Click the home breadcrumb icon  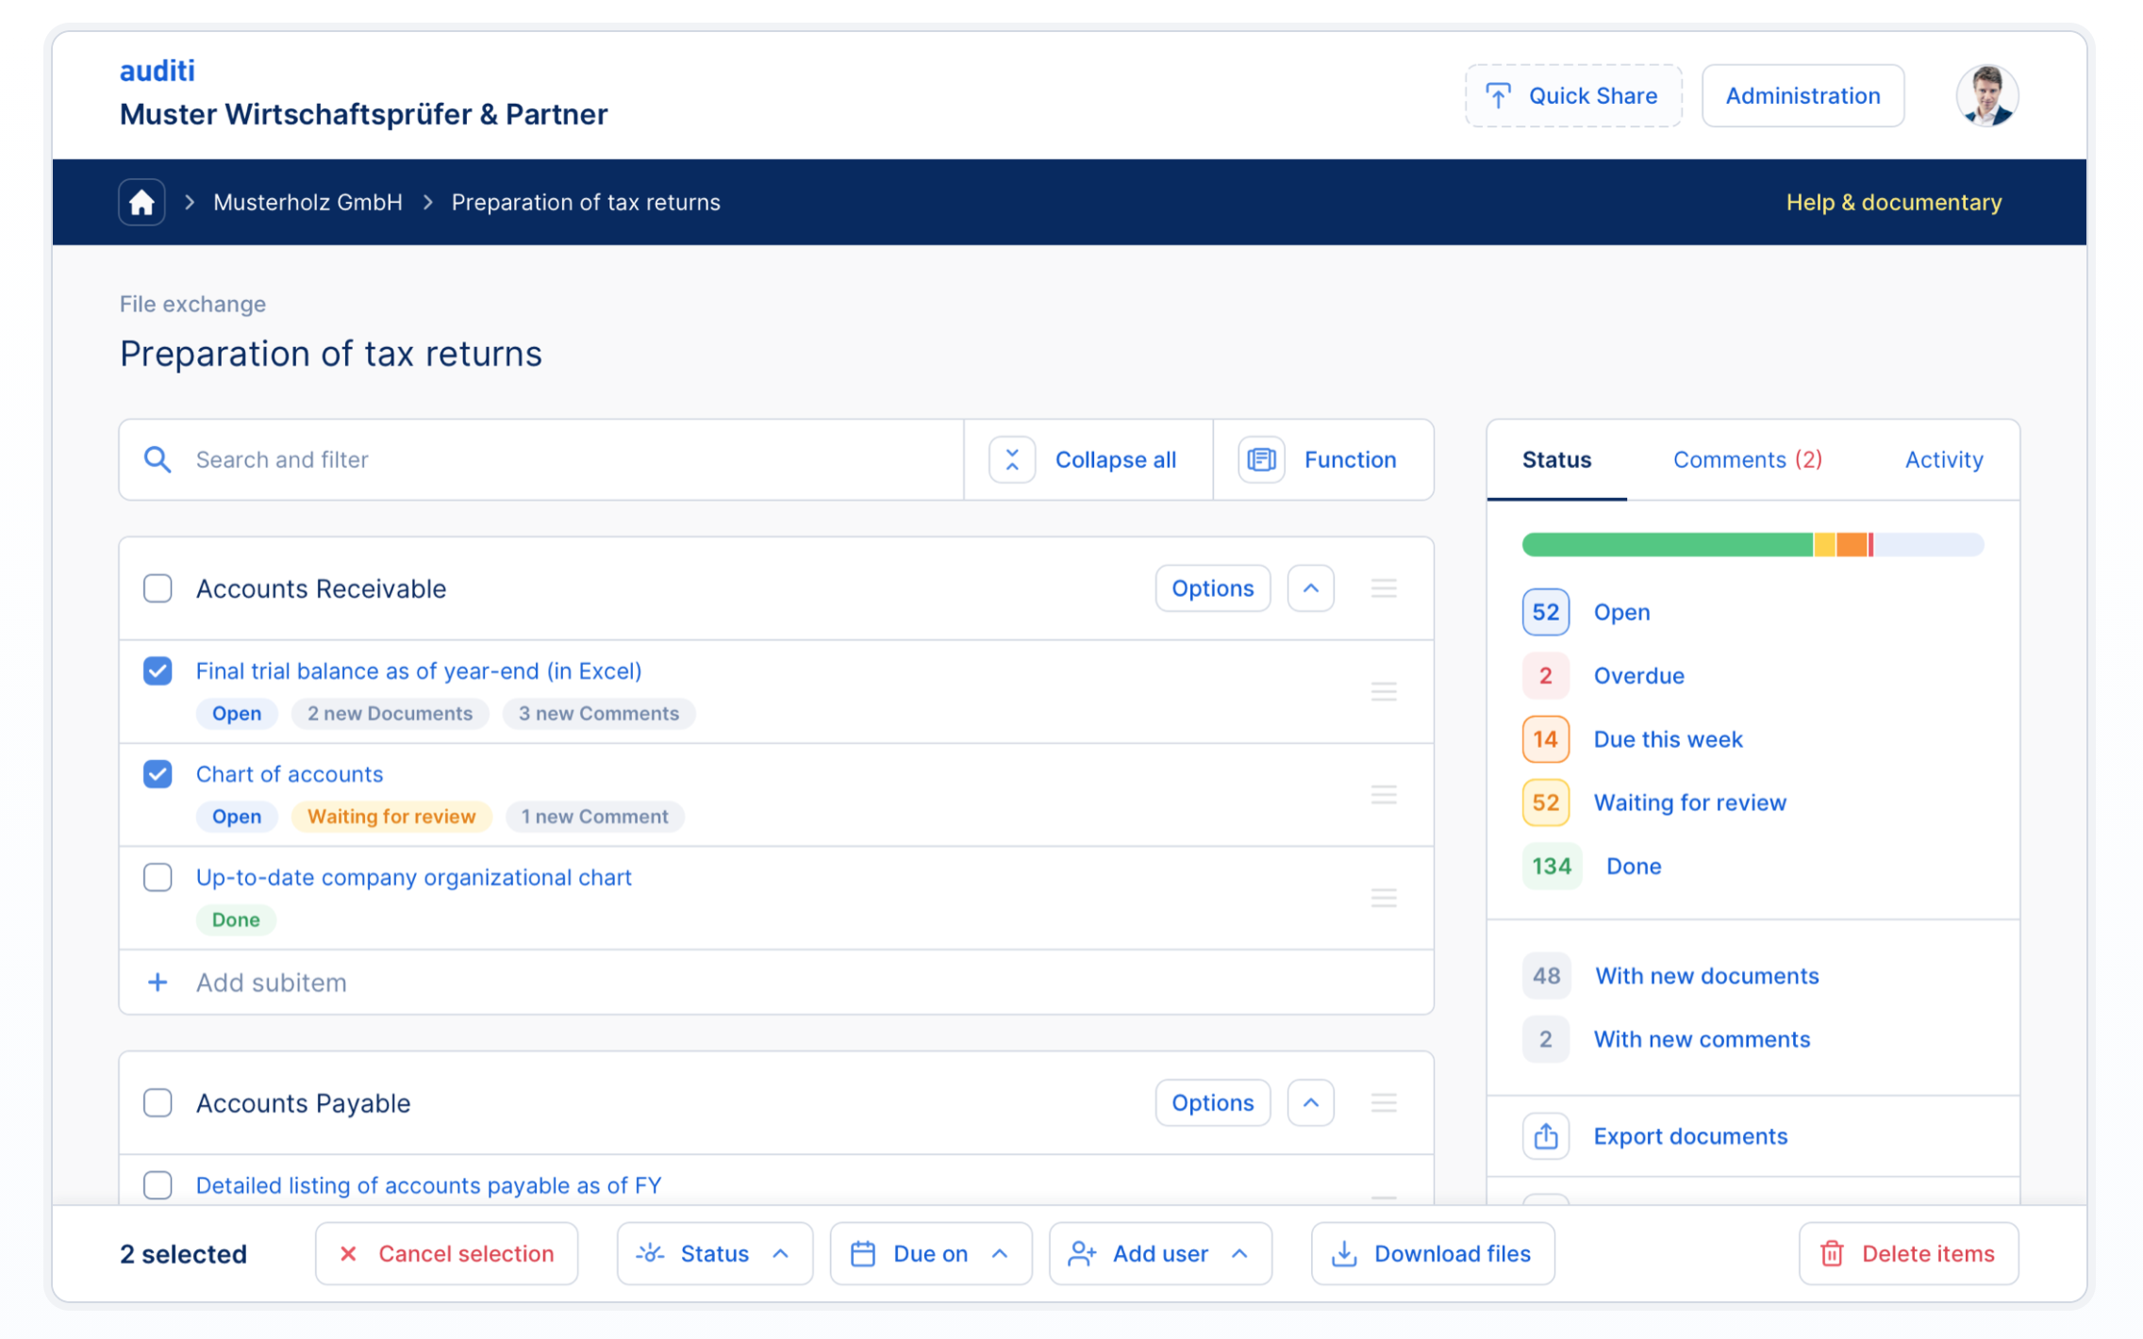(141, 202)
